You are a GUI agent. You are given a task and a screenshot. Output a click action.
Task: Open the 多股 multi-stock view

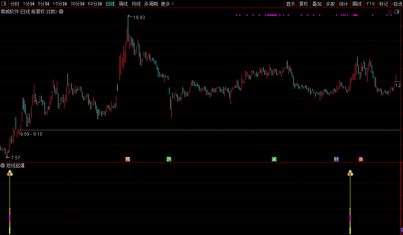(x=330, y=4)
